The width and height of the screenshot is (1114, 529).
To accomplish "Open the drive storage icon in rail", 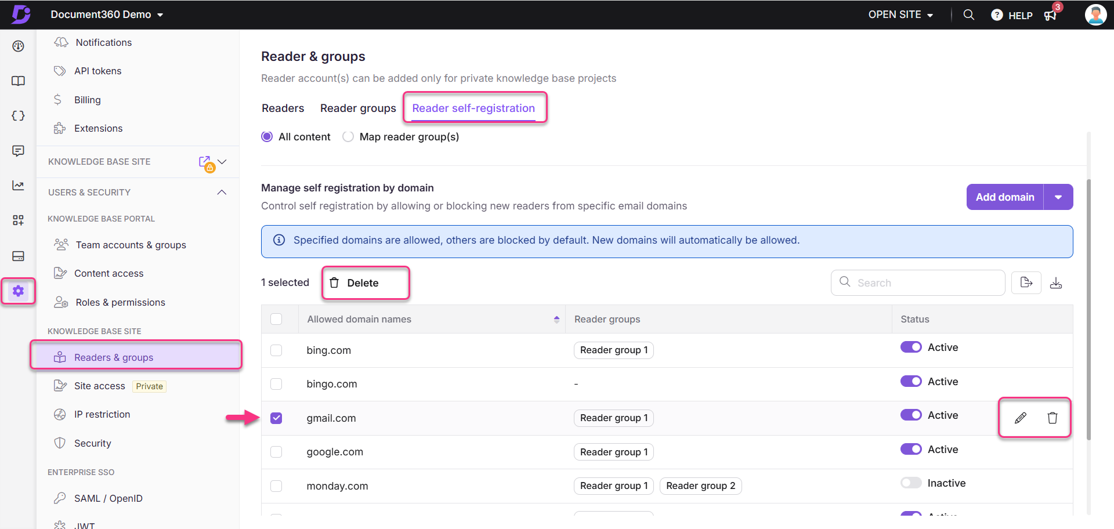I will 18,256.
